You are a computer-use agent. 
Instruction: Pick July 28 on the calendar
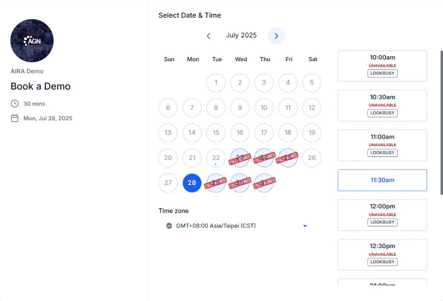(192, 183)
